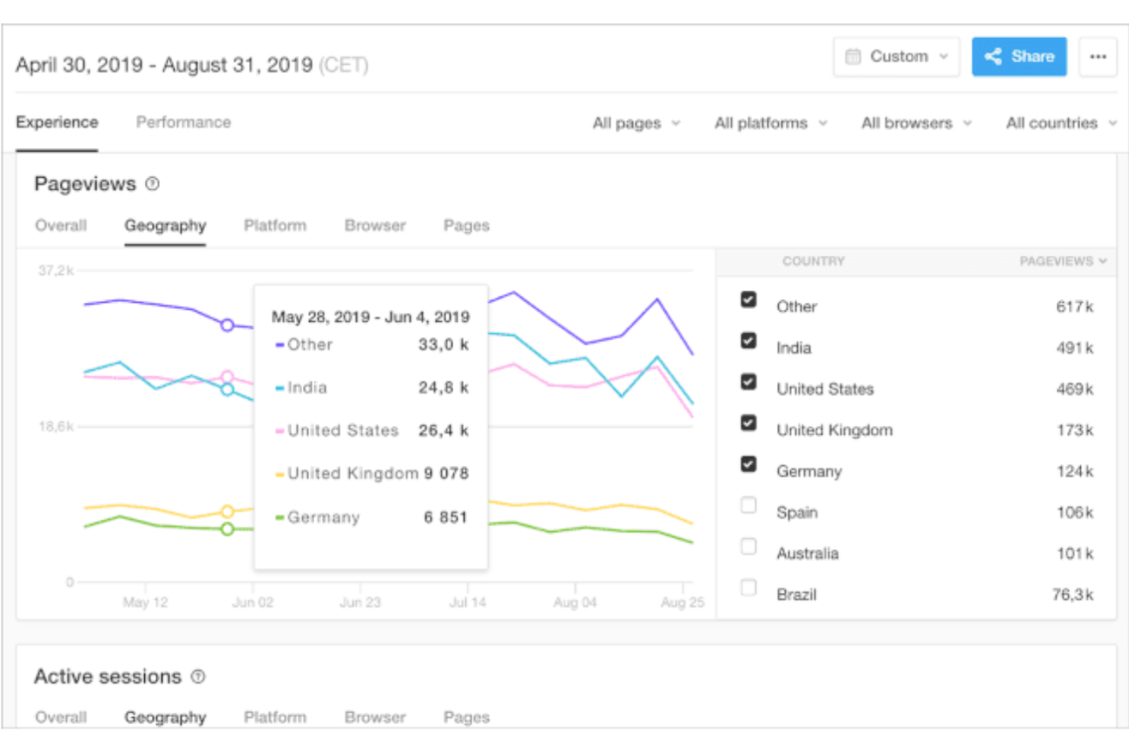Open the Platform tab under Pageviews
The width and height of the screenshot is (1129, 753).
pos(275,225)
